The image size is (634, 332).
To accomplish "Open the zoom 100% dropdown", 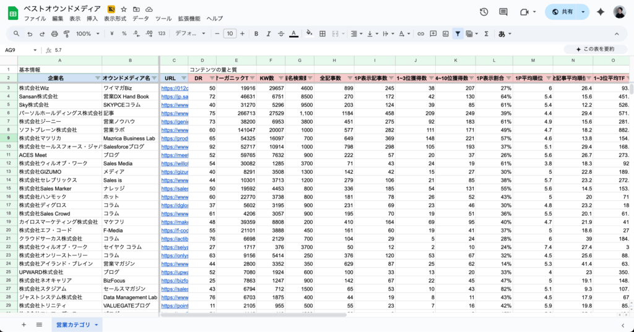I will (87, 34).
